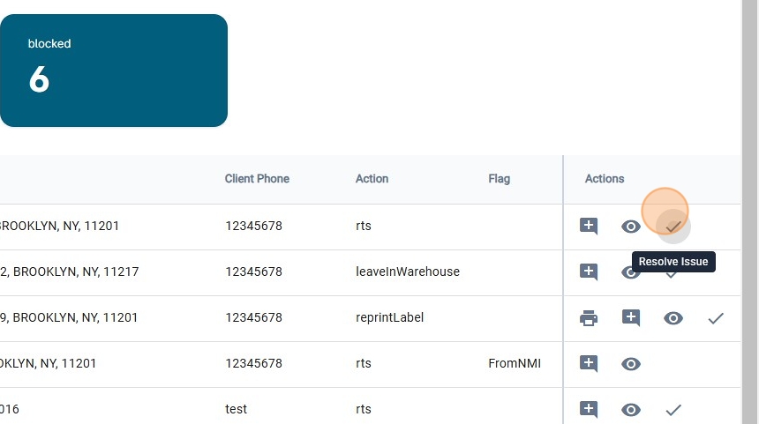Select the Flag column header
This screenshot has height=424, width=759.
(x=499, y=179)
